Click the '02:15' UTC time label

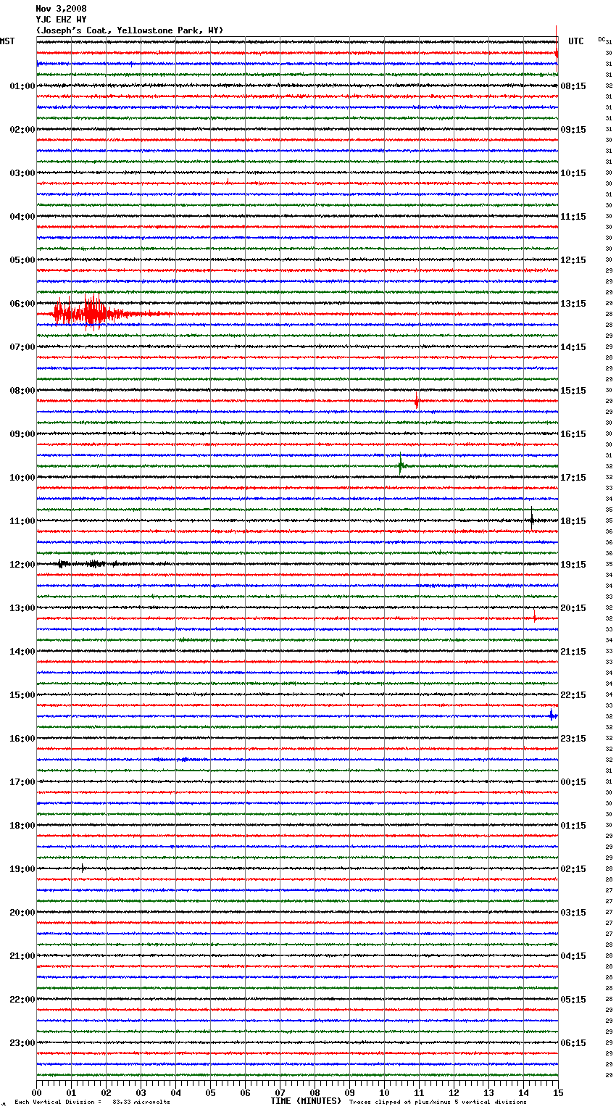(573, 869)
